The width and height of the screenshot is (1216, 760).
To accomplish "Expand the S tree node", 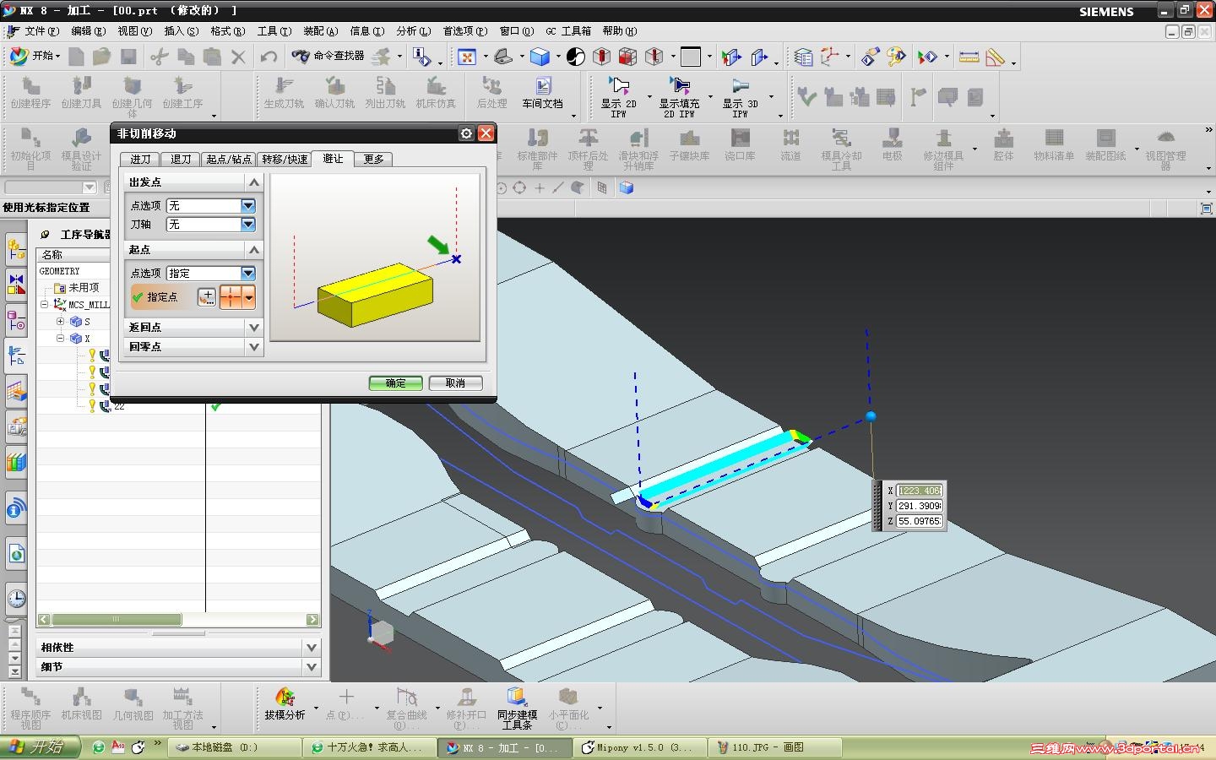I will (x=60, y=322).
